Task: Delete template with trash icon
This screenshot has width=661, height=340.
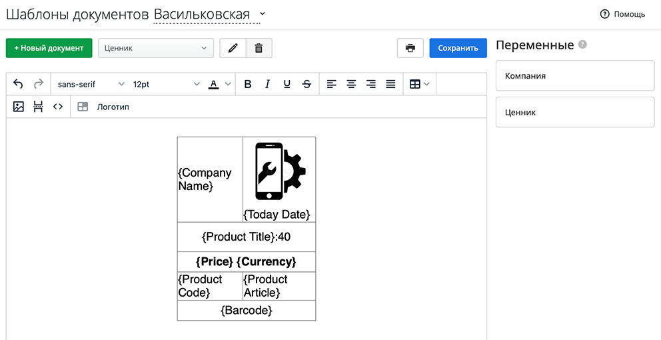Action: (x=259, y=48)
